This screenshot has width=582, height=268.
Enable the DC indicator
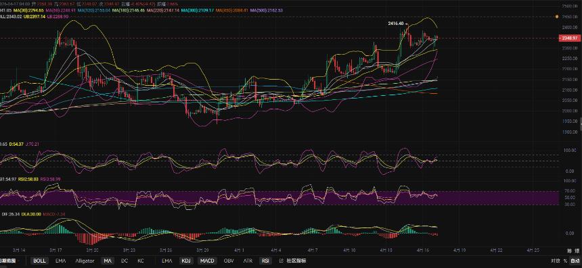(125, 261)
